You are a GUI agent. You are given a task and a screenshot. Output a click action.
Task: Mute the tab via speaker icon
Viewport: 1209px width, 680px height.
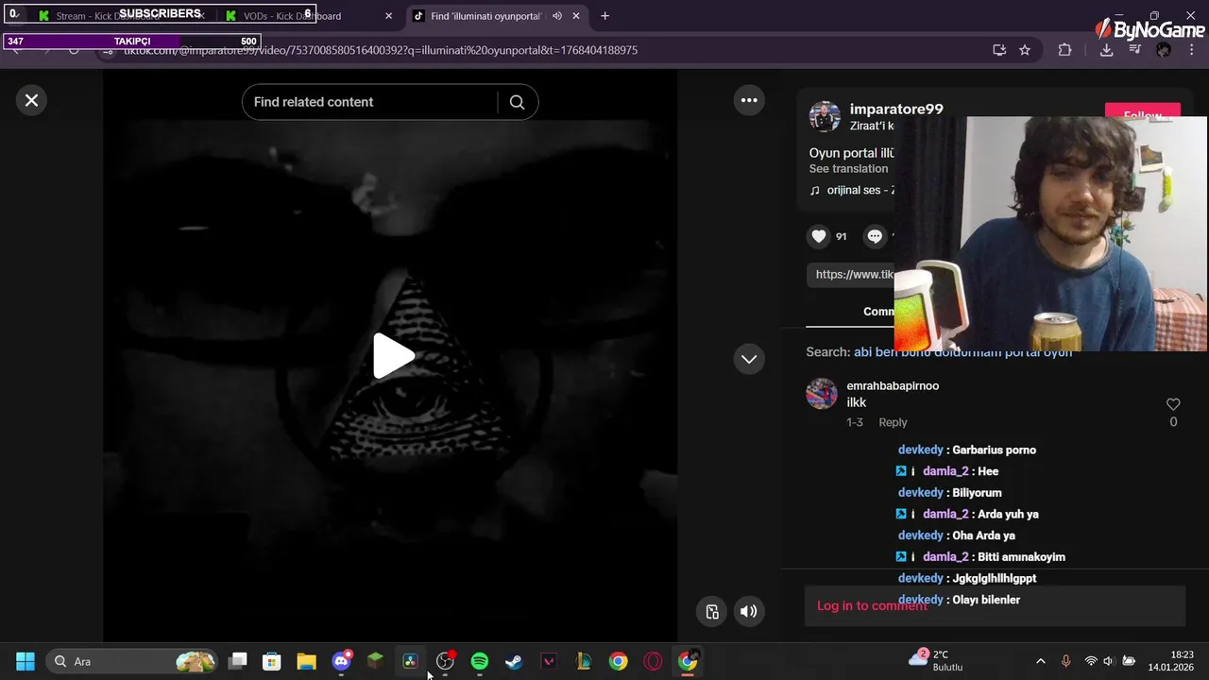(557, 16)
